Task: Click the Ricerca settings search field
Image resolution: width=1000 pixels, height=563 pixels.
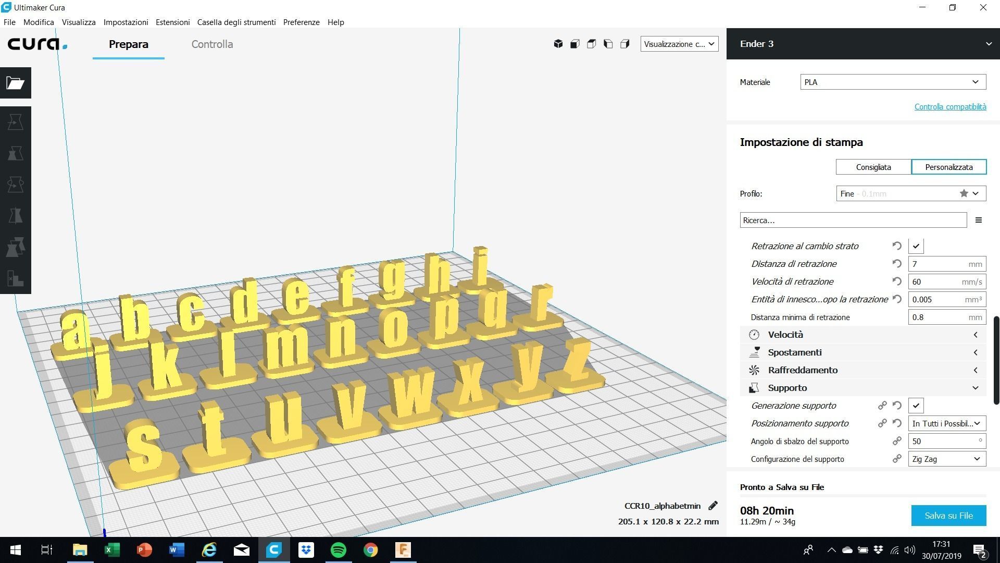Action: point(853,220)
